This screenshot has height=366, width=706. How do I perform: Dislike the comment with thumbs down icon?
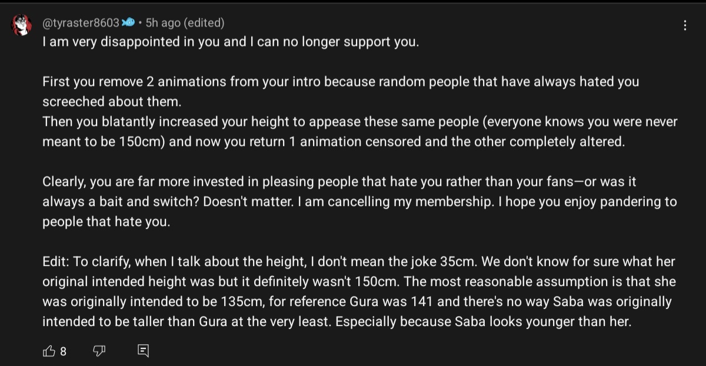click(99, 351)
